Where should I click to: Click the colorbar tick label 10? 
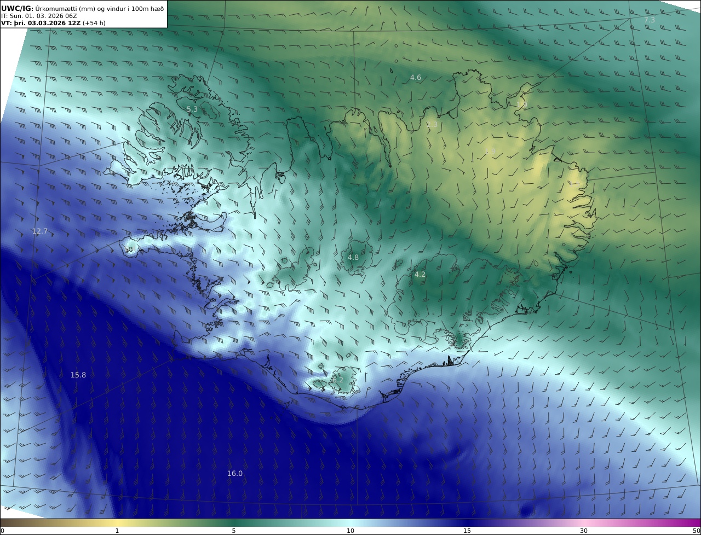(x=350, y=531)
